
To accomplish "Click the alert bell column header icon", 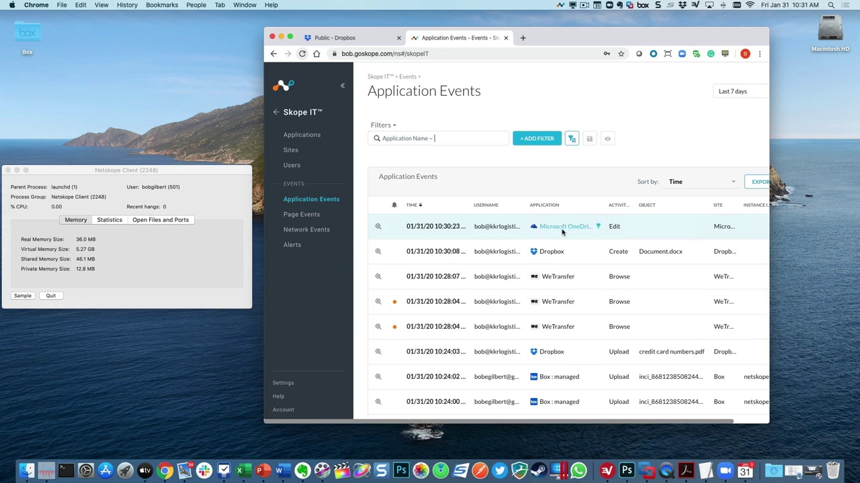I will [x=394, y=205].
